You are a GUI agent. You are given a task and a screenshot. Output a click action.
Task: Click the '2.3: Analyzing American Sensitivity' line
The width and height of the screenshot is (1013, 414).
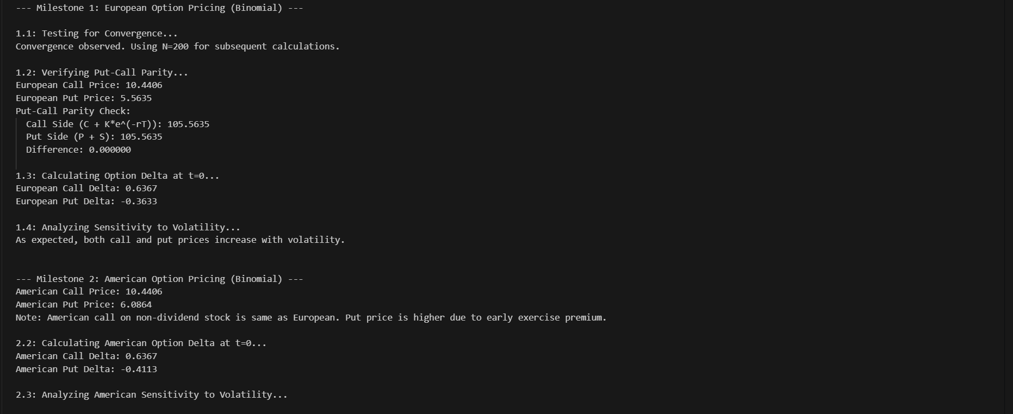pos(152,394)
